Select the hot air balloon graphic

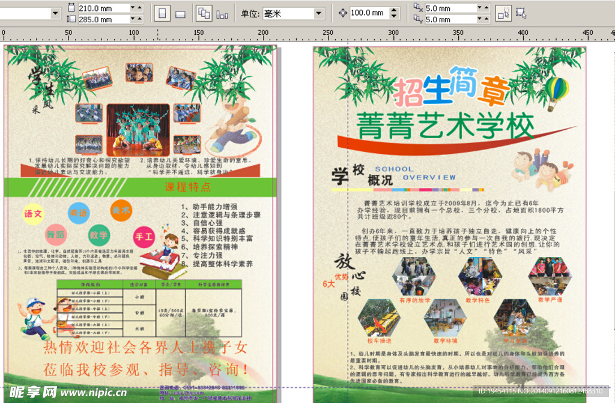click(556, 93)
